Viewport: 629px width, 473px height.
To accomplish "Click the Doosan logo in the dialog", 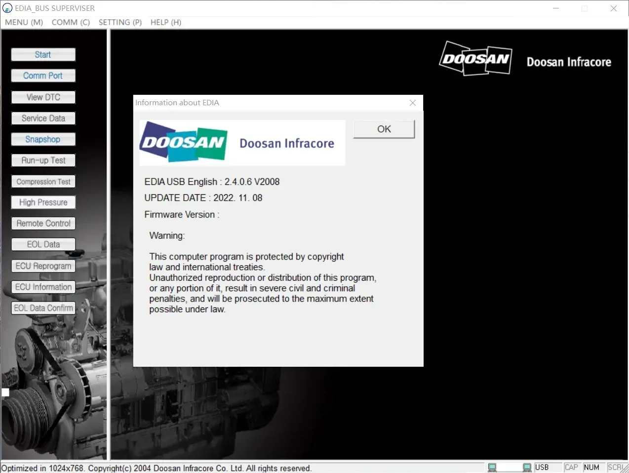I will pyautogui.click(x=184, y=142).
